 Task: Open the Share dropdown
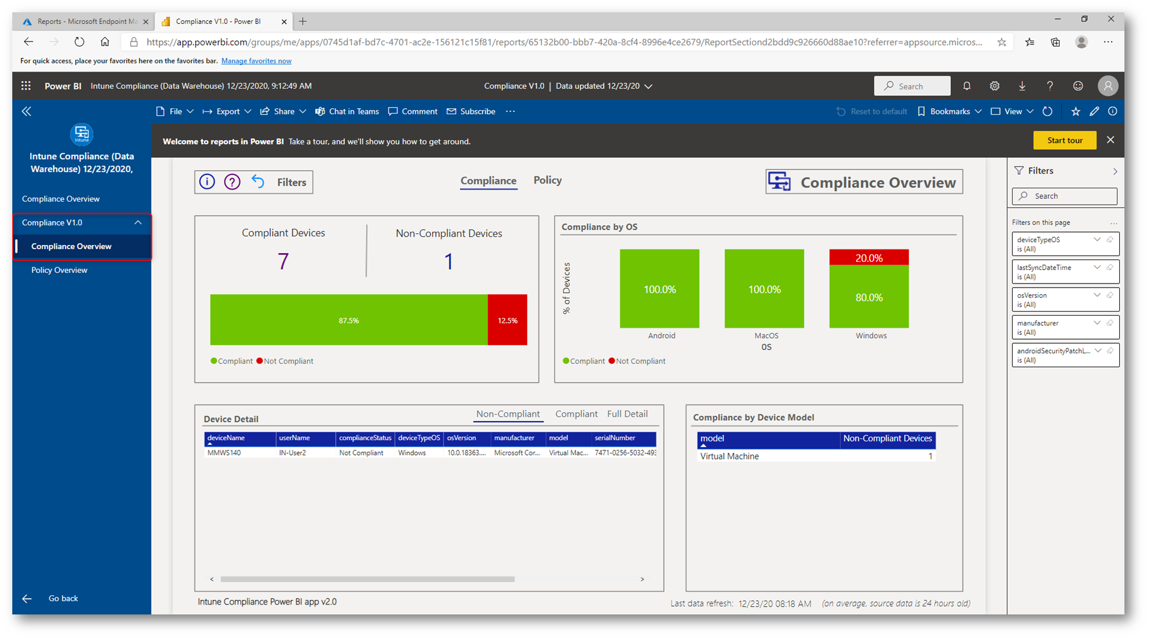tap(283, 111)
